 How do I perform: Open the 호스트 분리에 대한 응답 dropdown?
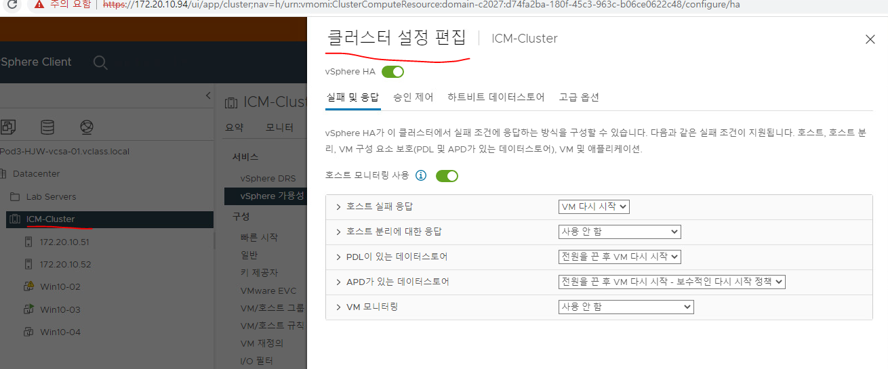tap(620, 232)
